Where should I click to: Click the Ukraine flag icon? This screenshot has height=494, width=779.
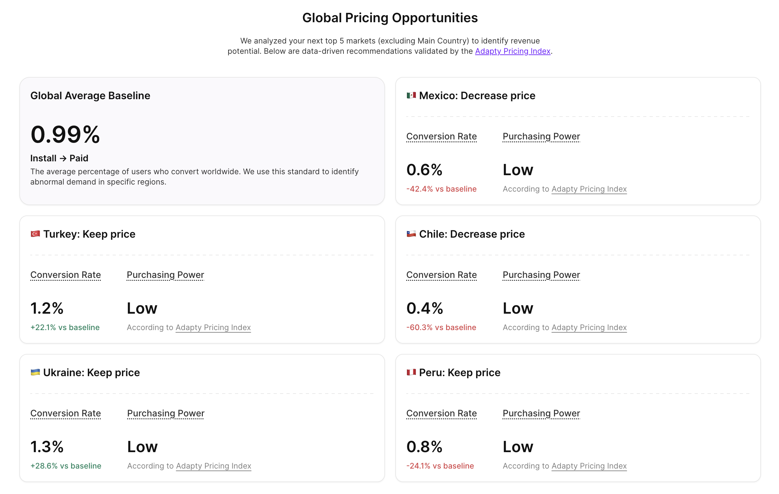(35, 373)
